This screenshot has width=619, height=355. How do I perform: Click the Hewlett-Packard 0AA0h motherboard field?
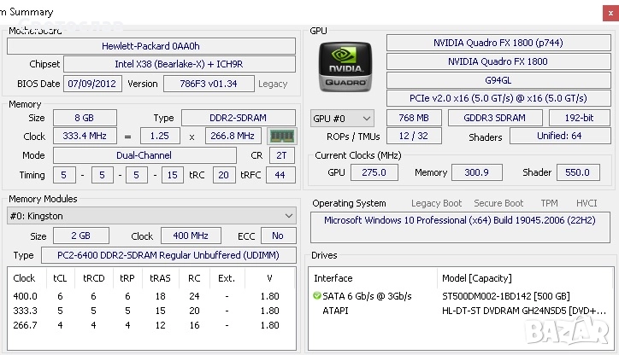click(150, 46)
